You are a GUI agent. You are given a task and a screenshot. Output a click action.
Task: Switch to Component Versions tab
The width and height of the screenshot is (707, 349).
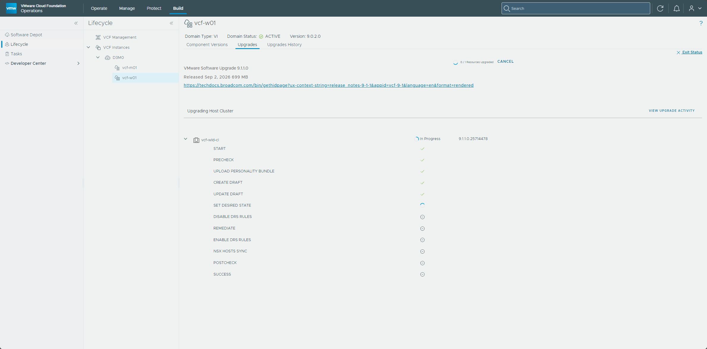[x=207, y=45]
